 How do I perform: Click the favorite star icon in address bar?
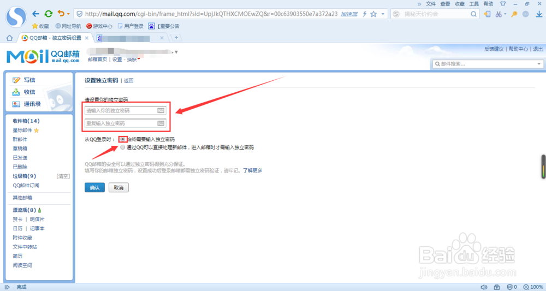tap(373, 14)
